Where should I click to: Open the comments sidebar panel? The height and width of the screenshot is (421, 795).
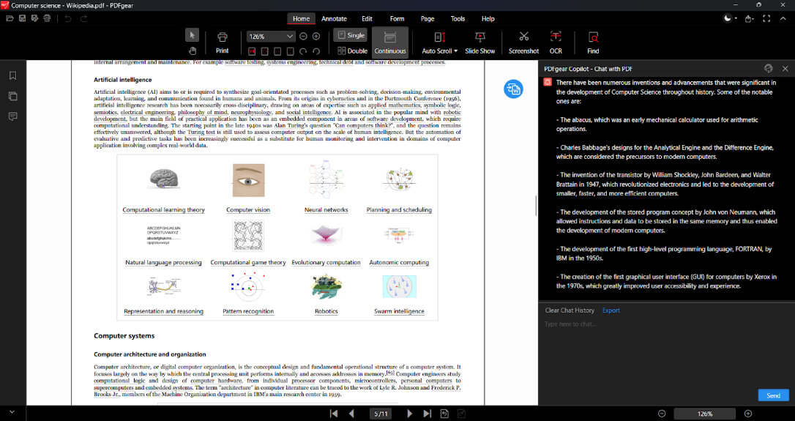point(12,116)
